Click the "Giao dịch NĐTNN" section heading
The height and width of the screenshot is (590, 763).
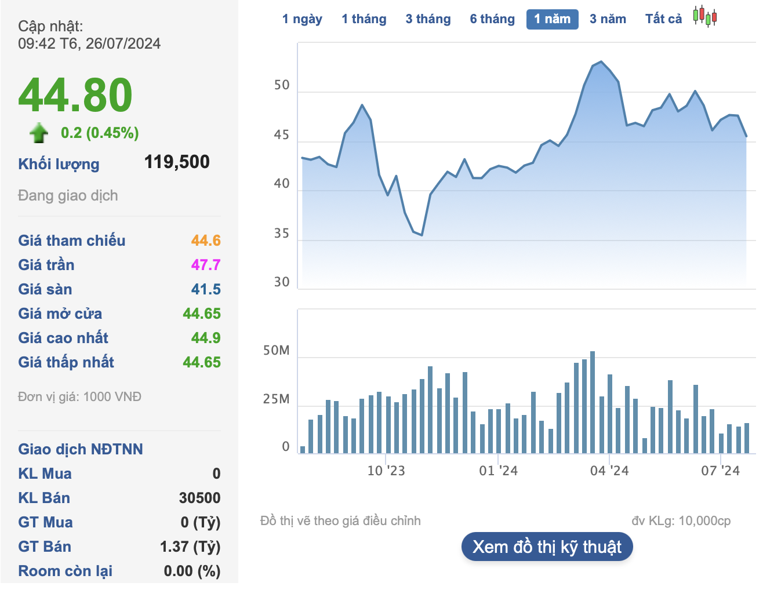81,449
